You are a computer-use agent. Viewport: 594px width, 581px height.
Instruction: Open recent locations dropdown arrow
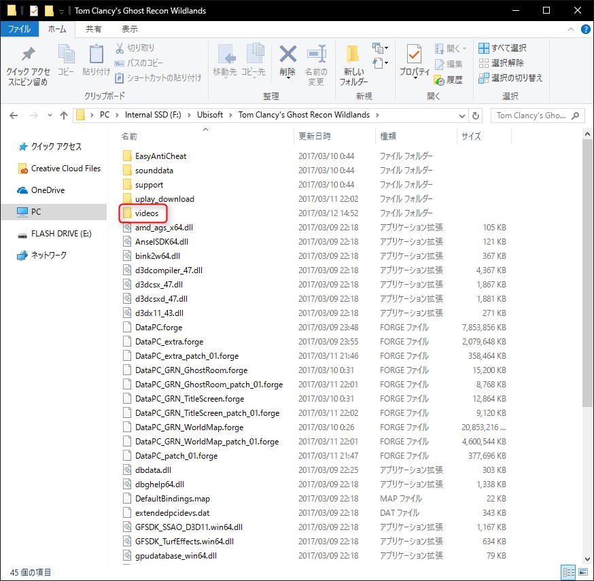(x=50, y=116)
